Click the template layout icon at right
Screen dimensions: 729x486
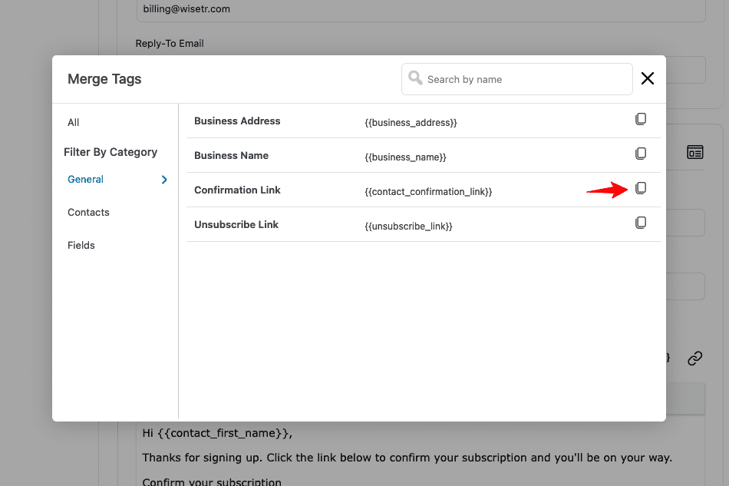point(695,152)
